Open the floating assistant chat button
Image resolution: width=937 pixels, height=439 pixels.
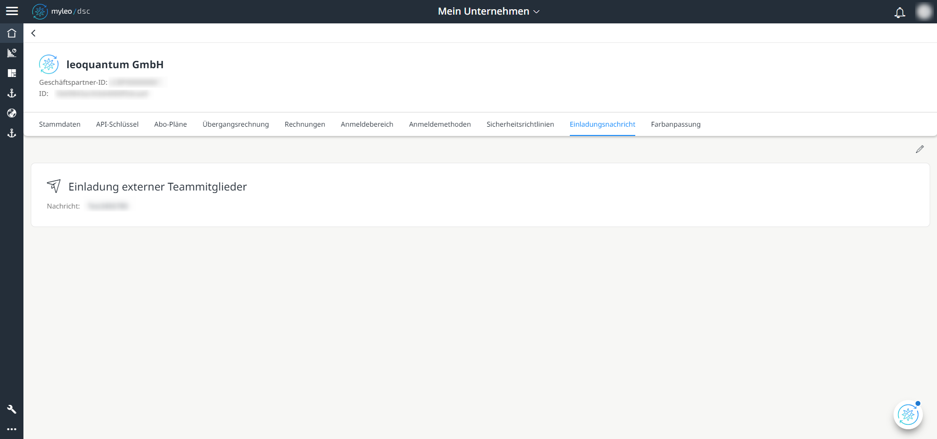pos(908,415)
